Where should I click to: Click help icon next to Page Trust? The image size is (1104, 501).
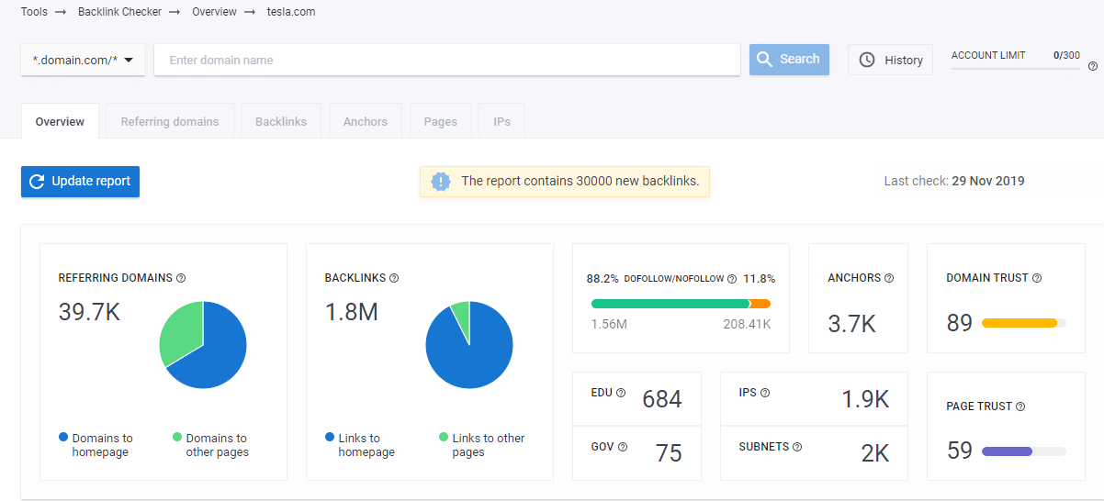1020,406
